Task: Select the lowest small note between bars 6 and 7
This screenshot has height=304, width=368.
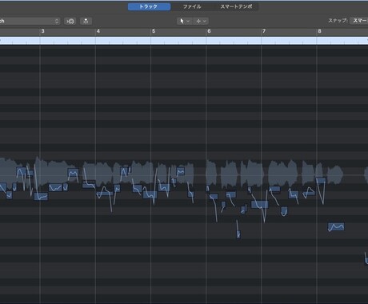Action: tap(238, 234)
